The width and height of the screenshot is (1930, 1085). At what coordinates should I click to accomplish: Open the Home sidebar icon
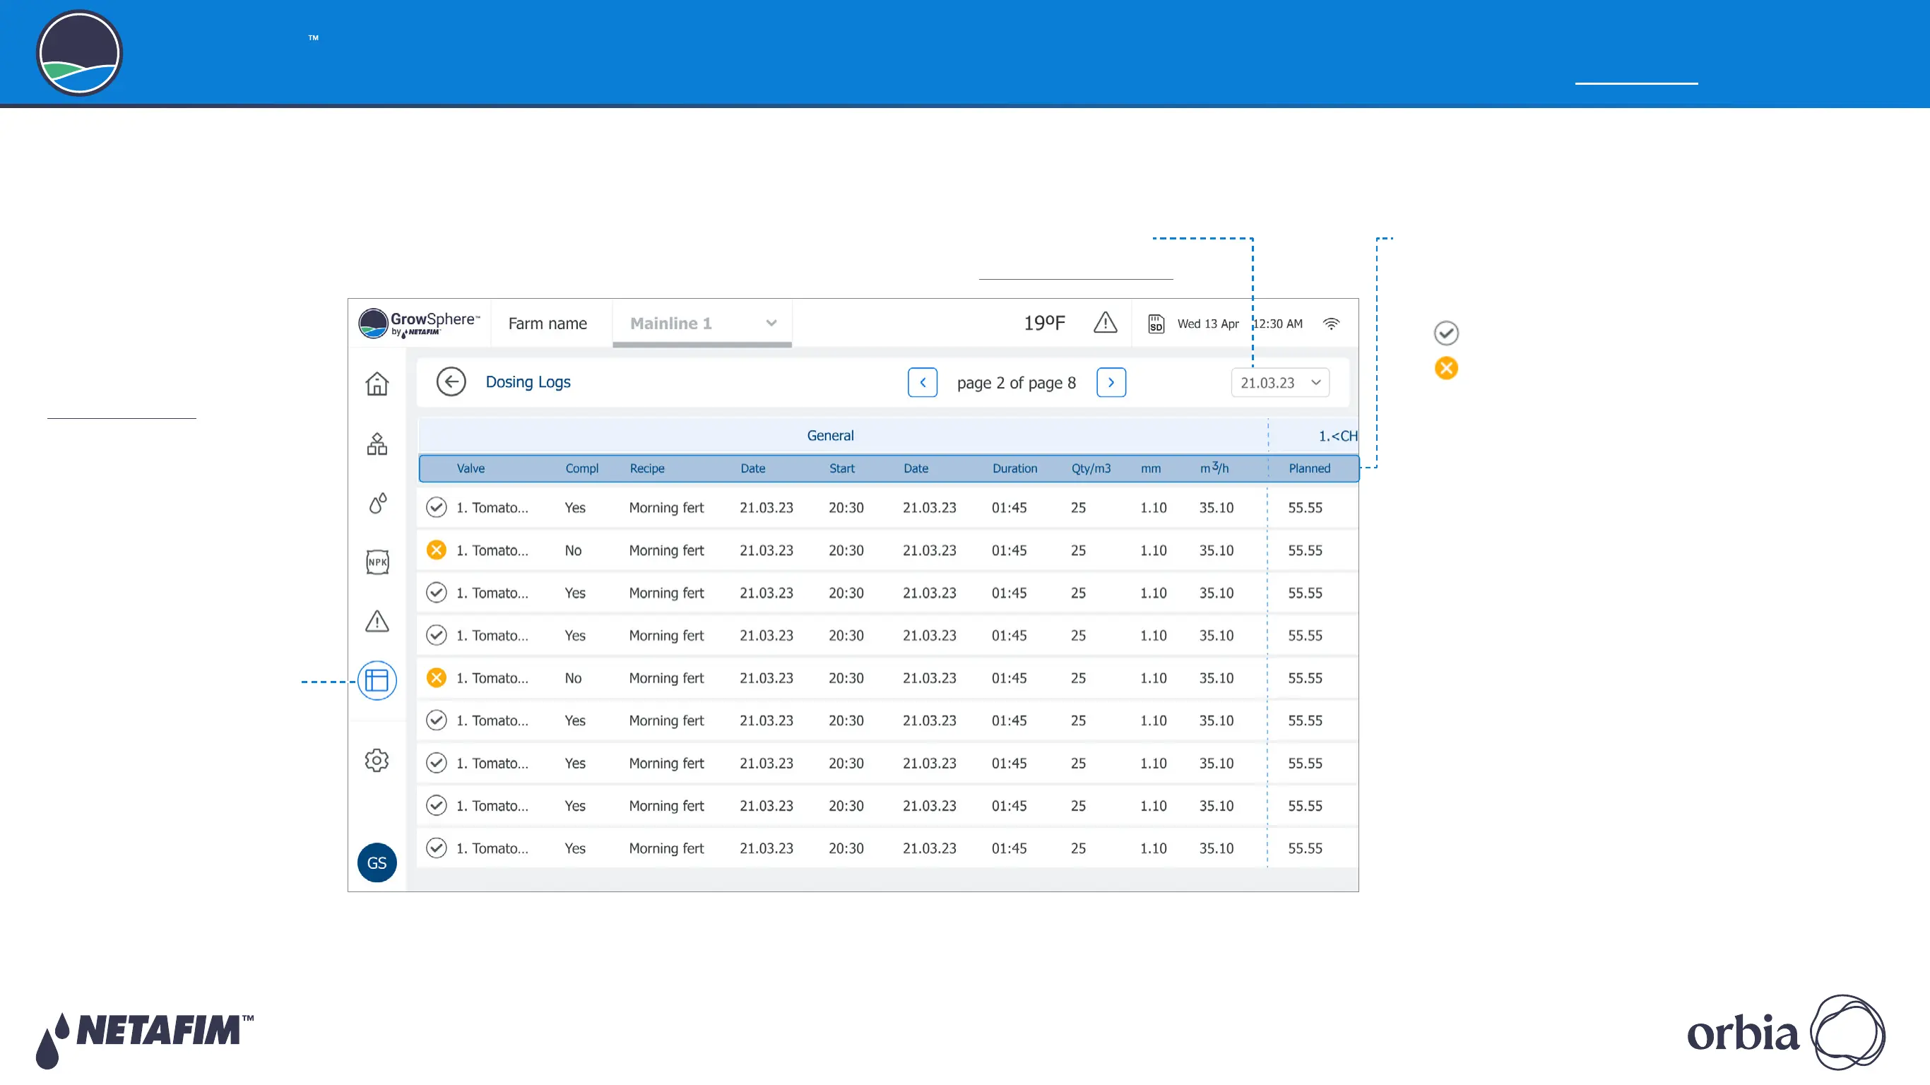coord(377,384)
